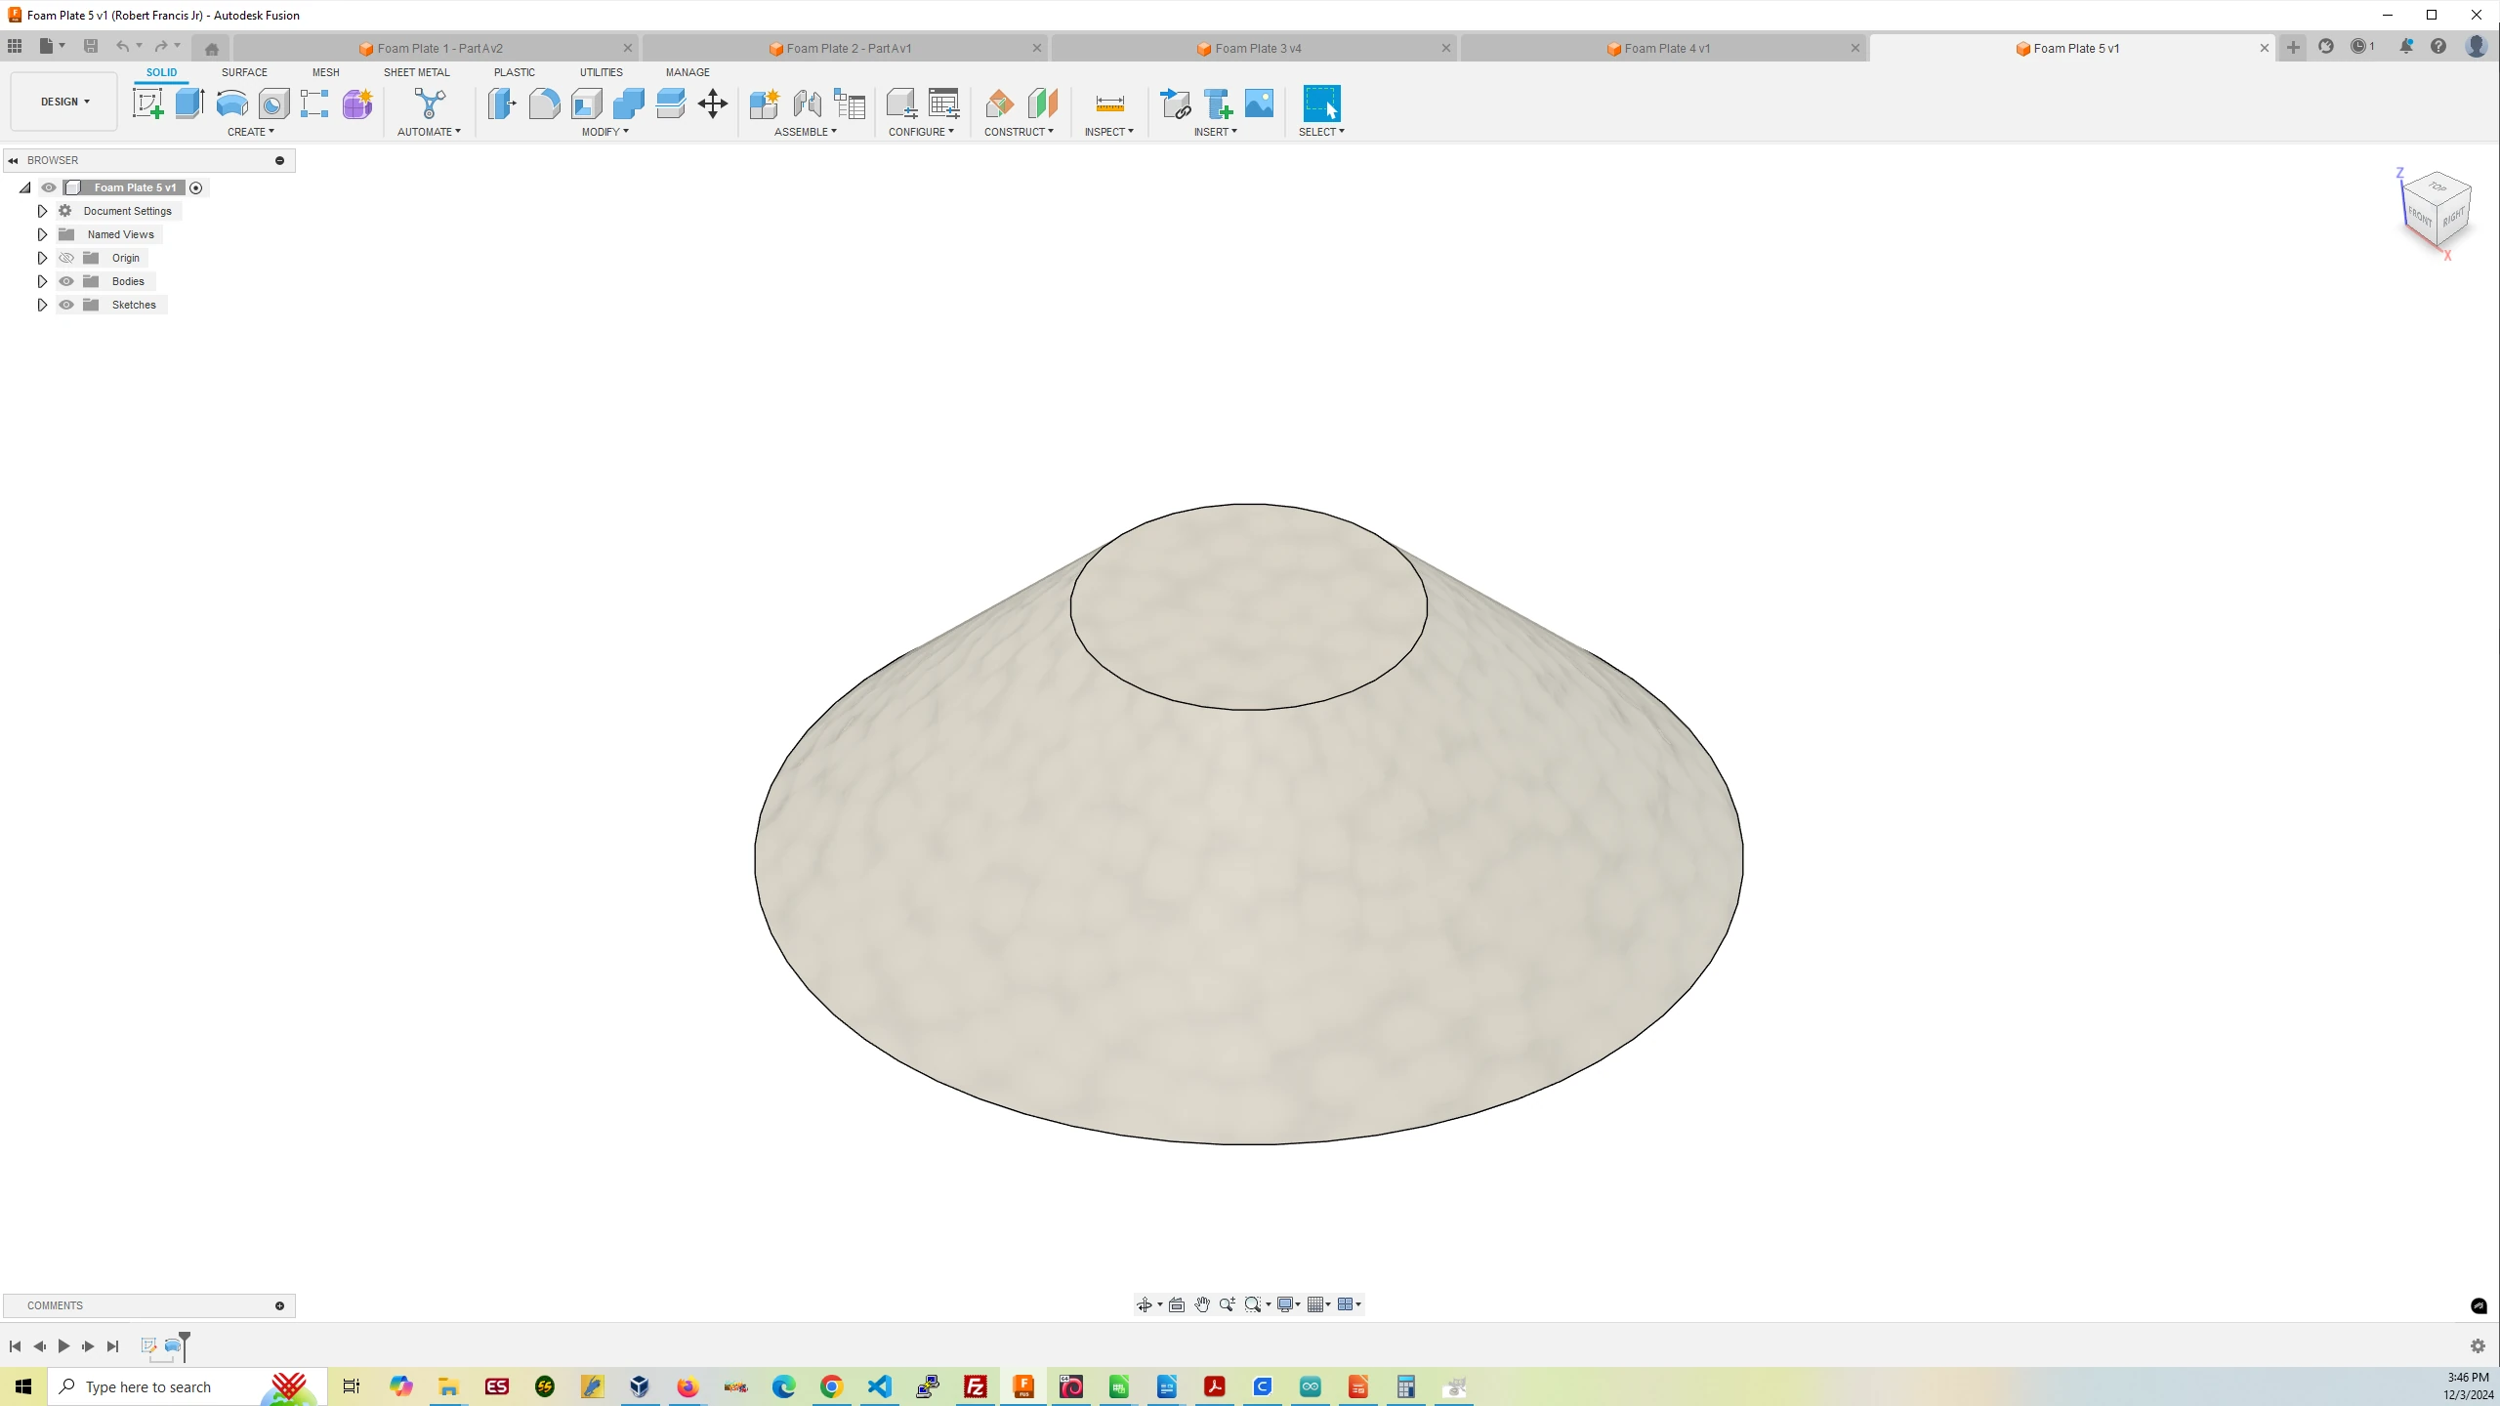Toggle visibility of the Bodies folder

pos(66,281)
